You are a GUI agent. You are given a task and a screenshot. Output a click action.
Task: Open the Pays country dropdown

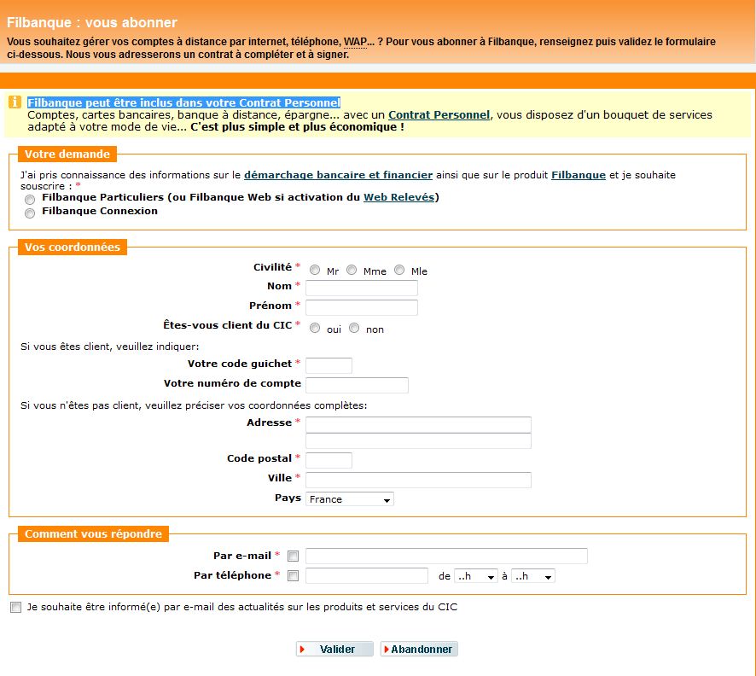point(350,499)
